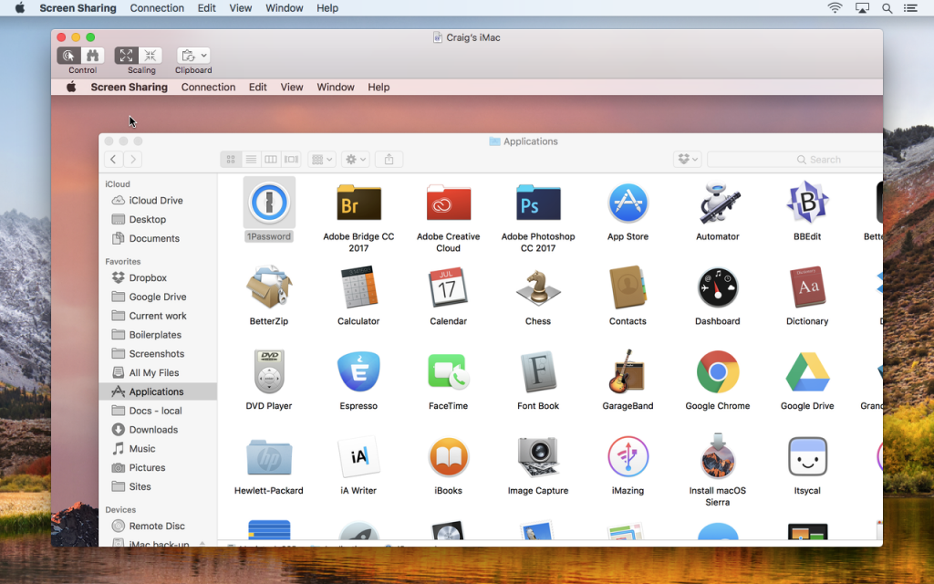
Task: Open iCloud Drive in the sidebar
Action: coord(157,200)
